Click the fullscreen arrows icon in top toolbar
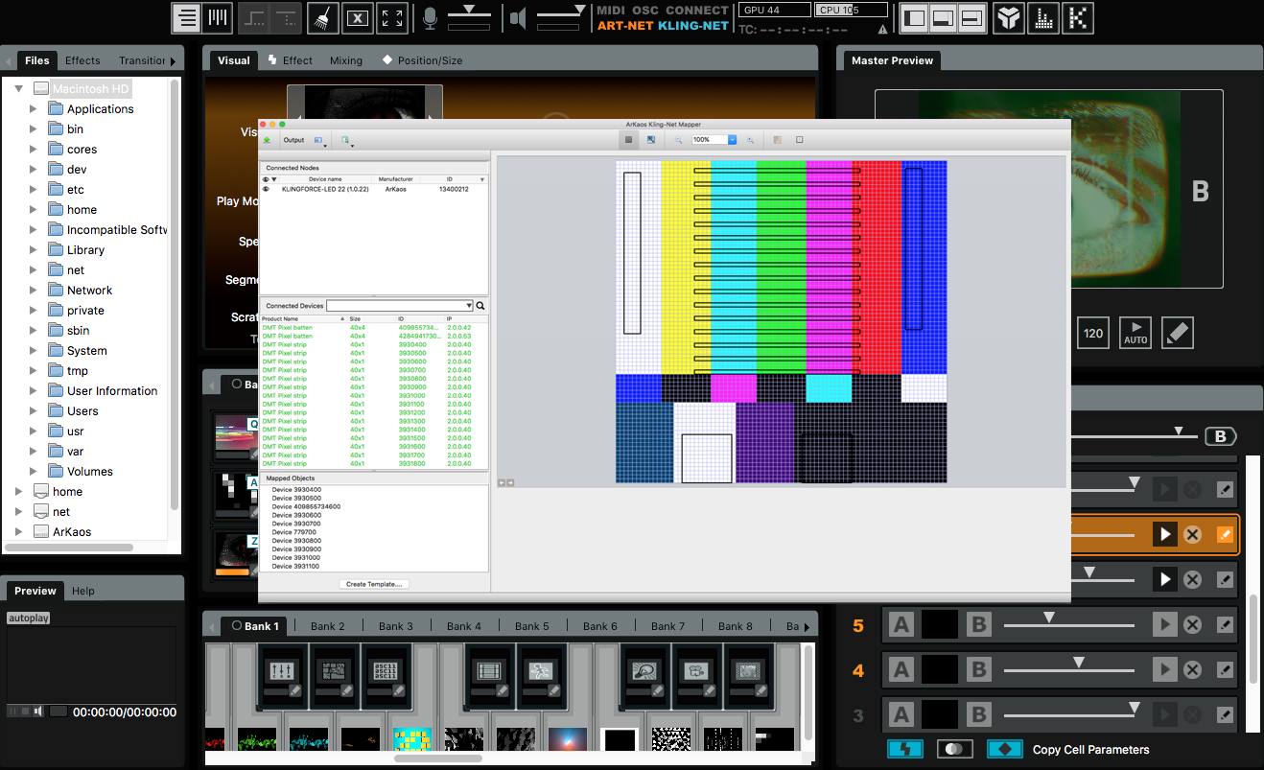 pos(391,18)
